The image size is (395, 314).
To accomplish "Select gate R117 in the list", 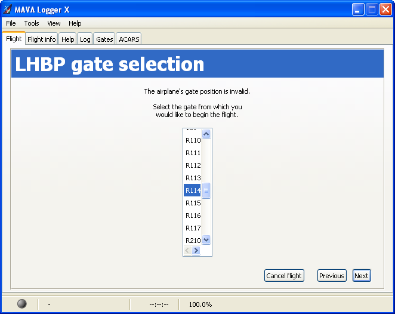I will pos(193,228).
